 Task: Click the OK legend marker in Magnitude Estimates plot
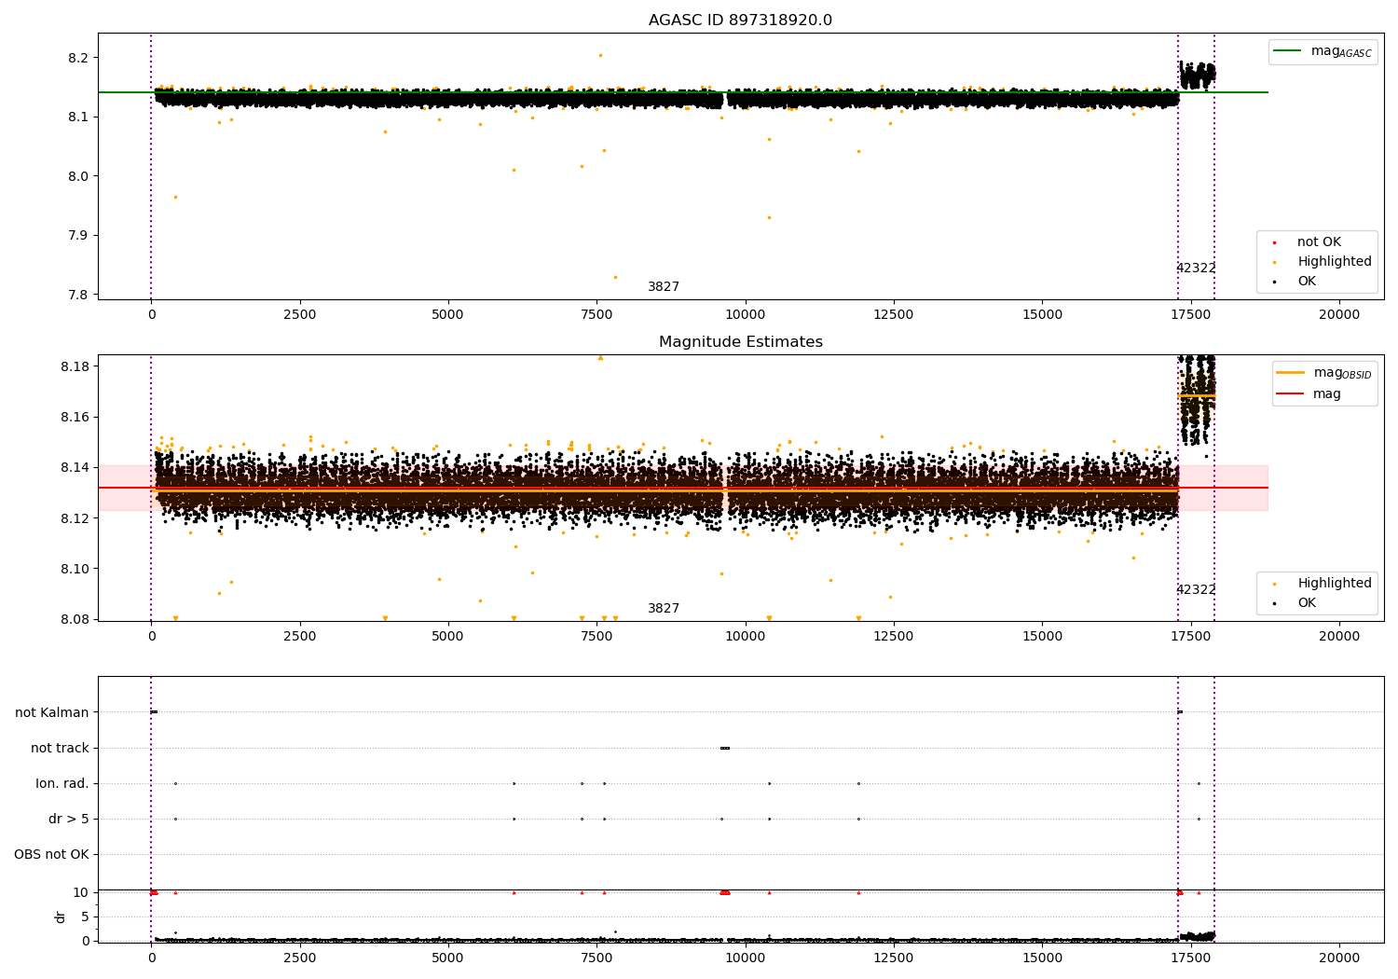(x=1274, y=603)
